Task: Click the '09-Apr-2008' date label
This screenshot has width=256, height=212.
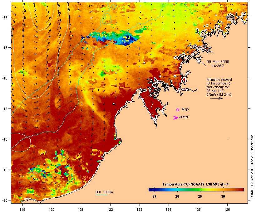Action: (218, 62)
